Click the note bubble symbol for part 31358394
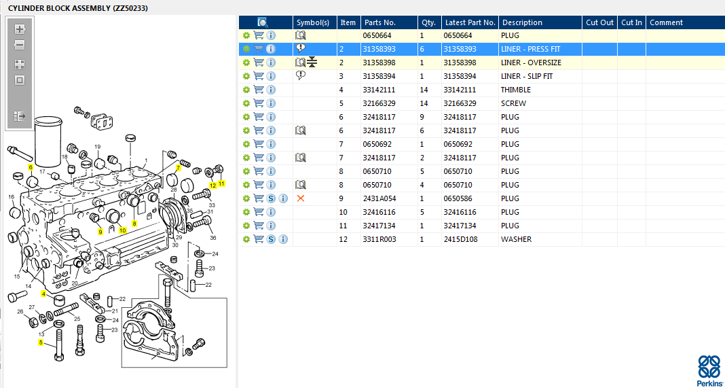725x388 pixels. 301,75
